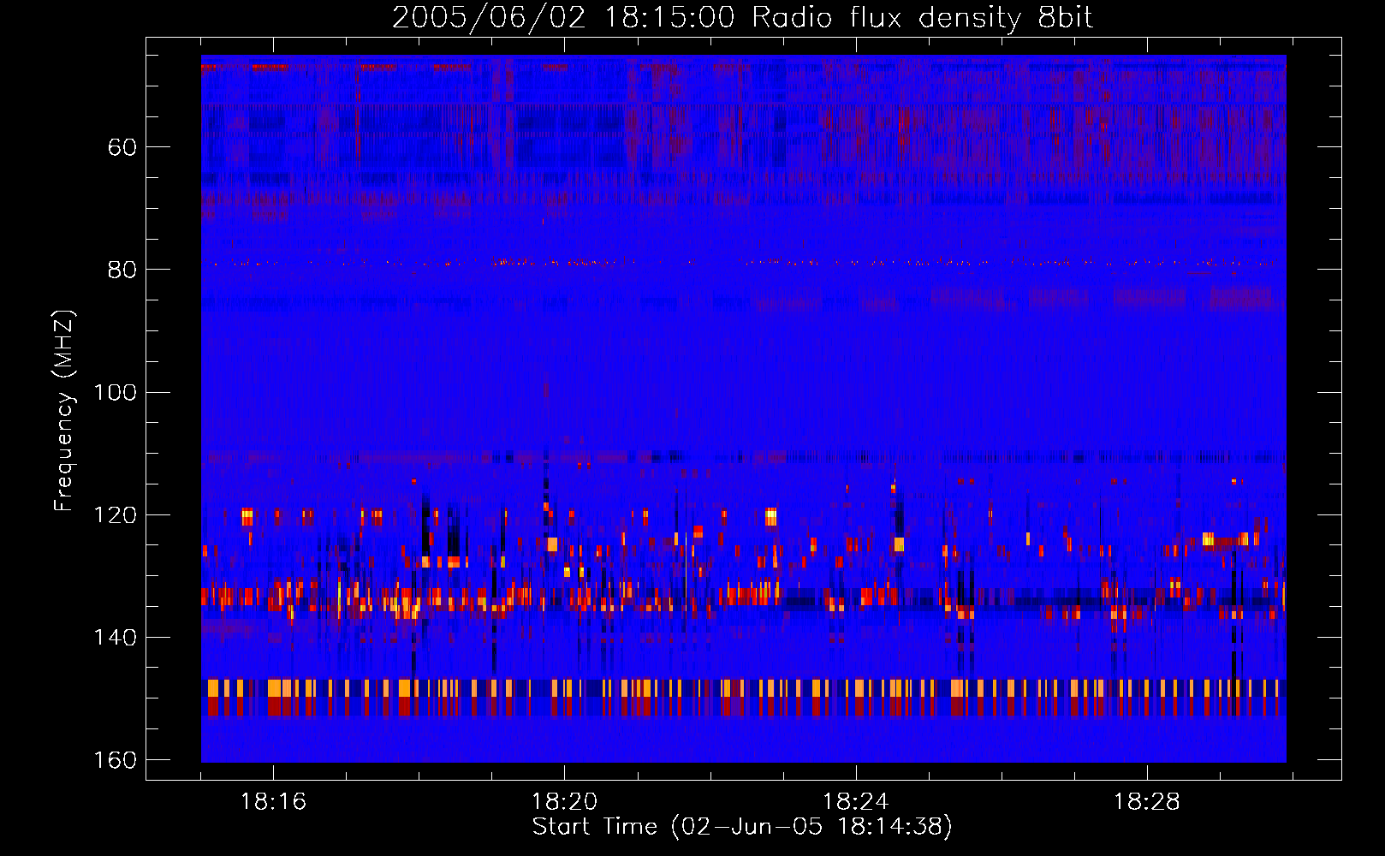Screen dimensions: 1385x856
Task: Click the 18:16 time tick label
Action: point(273,802)
